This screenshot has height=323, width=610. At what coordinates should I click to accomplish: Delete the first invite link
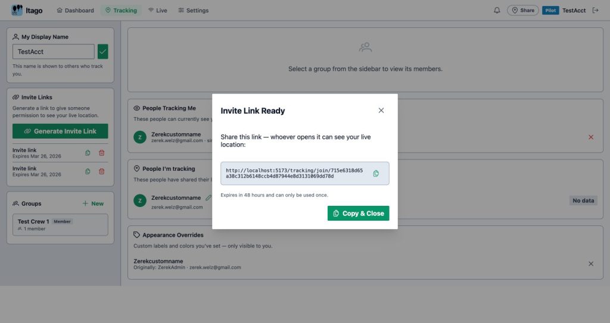click(101, 153)
